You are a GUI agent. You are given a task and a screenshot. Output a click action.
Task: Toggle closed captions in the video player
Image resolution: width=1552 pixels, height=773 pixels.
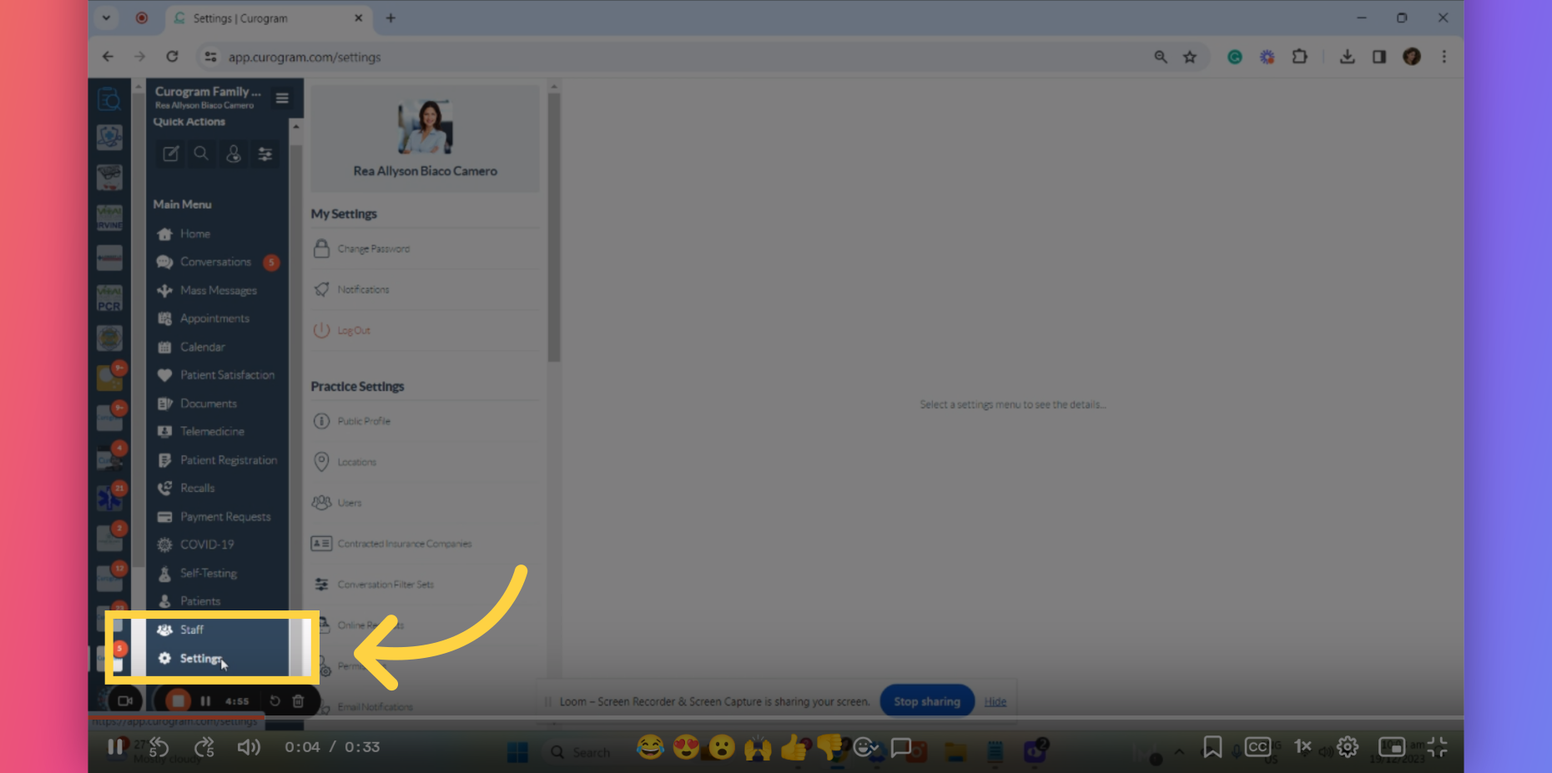pos(1257,746)
